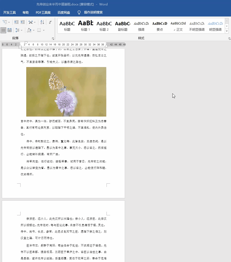This screenshot has width=231, height=262.
Task: Decrease paragraph indent
Action: pos(16,22)
